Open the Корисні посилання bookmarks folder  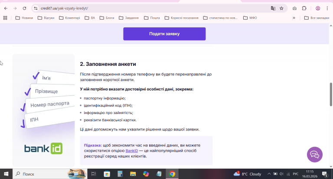181,18
